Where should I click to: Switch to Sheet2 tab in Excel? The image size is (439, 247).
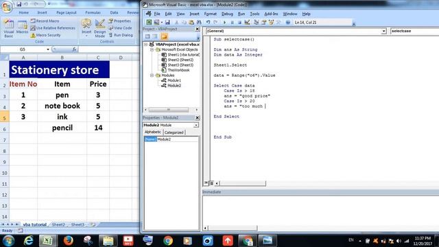click(x=58, y=224)
